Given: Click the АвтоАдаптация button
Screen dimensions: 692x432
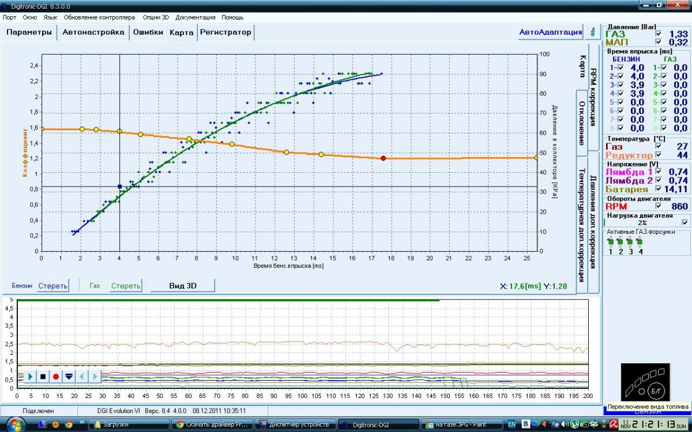Looking at the screenshot, I should pos(551,32).
